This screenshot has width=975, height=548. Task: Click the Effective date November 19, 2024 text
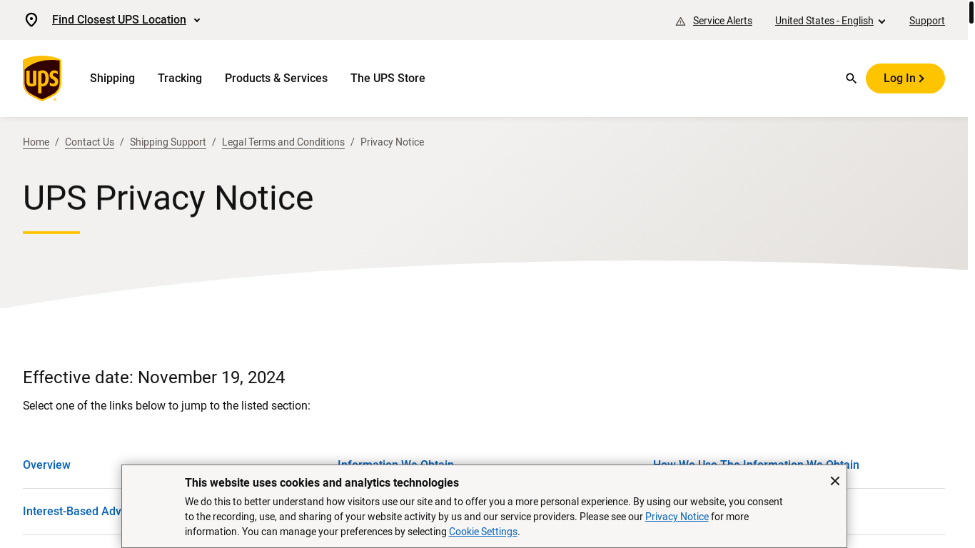pos(153,377)
